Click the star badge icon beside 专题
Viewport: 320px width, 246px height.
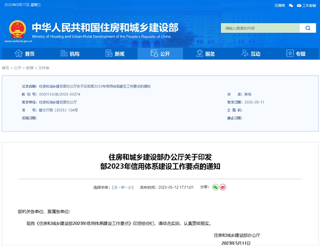pos(290,53)
